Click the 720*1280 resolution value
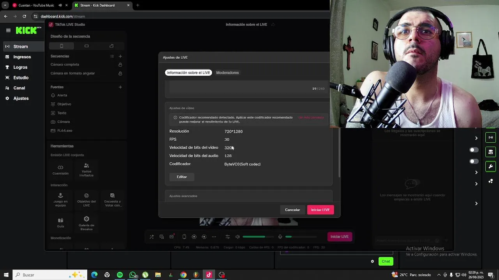Image resolution: width=499 pixels, height=280 pixels. point(234,131)
